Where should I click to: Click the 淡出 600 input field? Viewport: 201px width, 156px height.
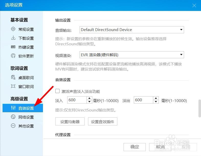tap(143, 100)
